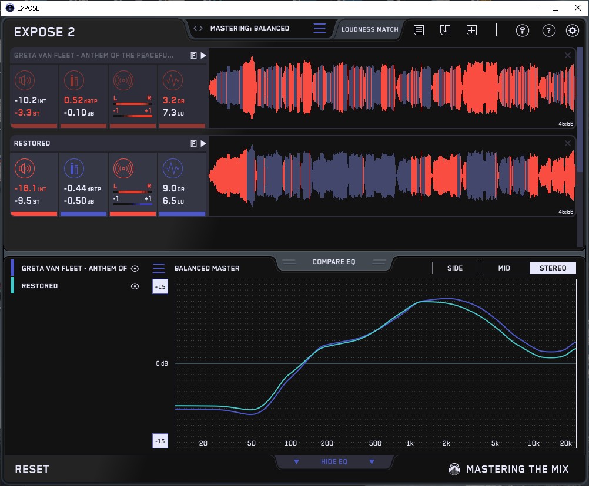The image size is (589, 486).
Task: Open the preset list hamburger menu
Action: [320, 28]
